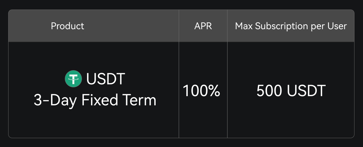The width and height of the screenshot is (363, 147).
Task: Click the green Tether logo icon
Action: 73,79
